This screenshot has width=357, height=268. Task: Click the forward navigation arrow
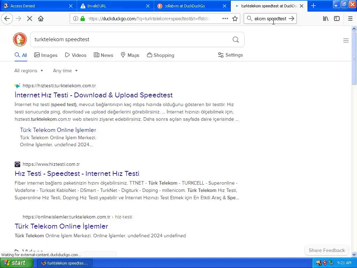[18, 19]
